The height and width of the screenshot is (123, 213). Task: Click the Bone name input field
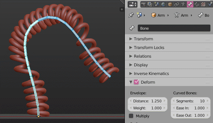tap(174, 28)
